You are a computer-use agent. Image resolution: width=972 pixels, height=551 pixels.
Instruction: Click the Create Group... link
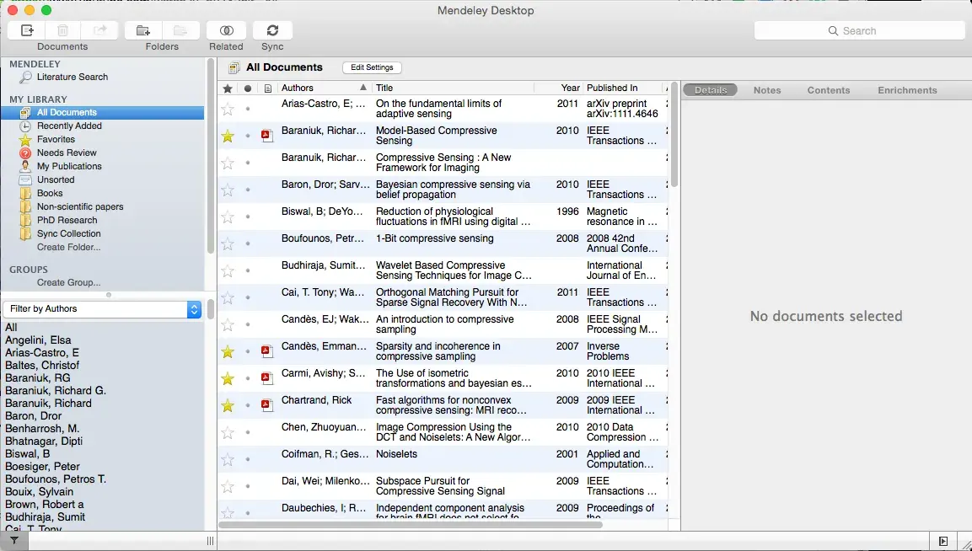pos(68,282)
